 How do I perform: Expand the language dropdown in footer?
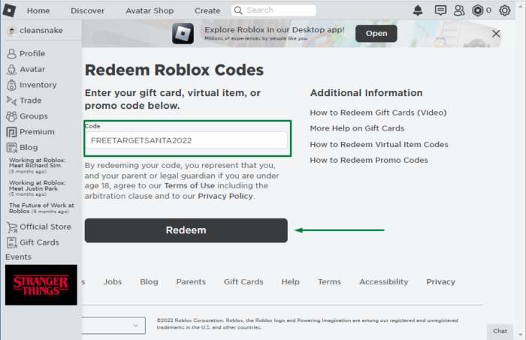click(113, 325)
